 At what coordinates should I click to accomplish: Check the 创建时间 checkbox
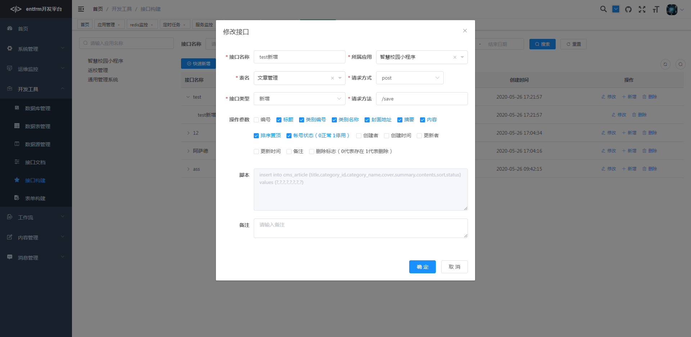point(387,136)
